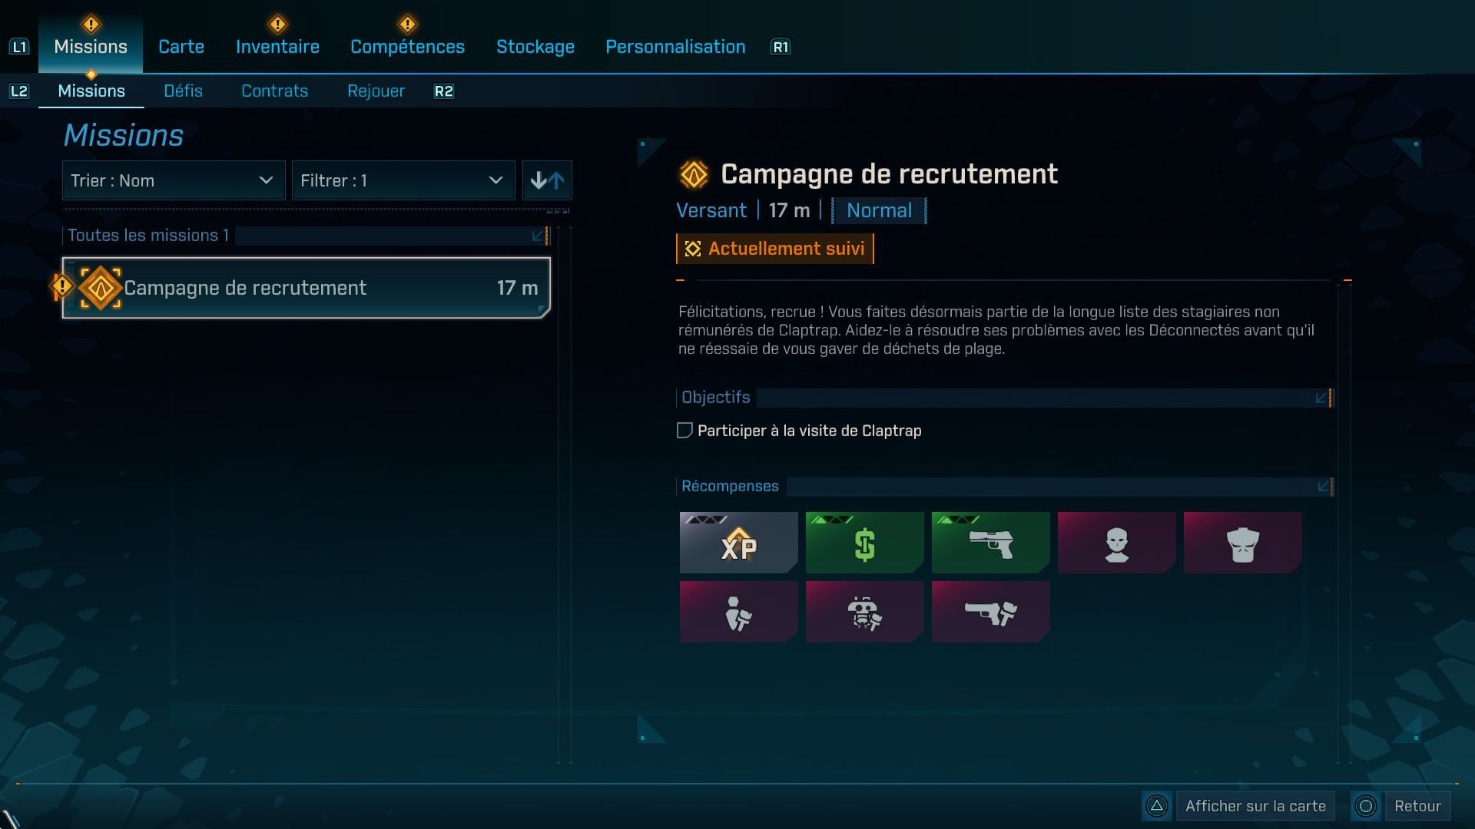Click the Normal difficulty label
Viewport: 1475px width, 829px height.
pyautogui.click(x=879, y=210)
